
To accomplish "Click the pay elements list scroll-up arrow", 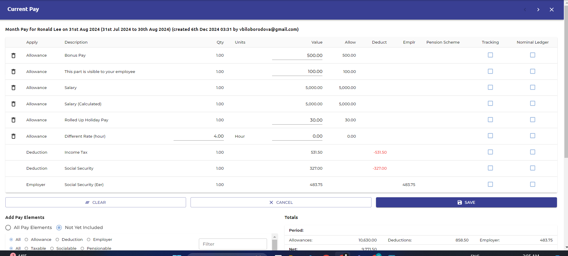I will coord(275,237).
